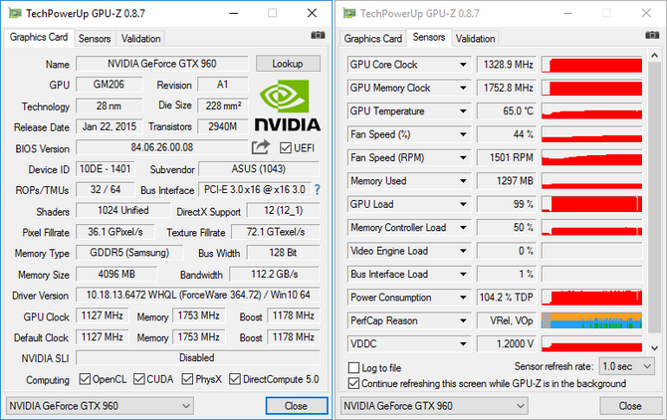Click the GPU-Z app icon in left title bar
Screen dimensions: 667x420
15,13
